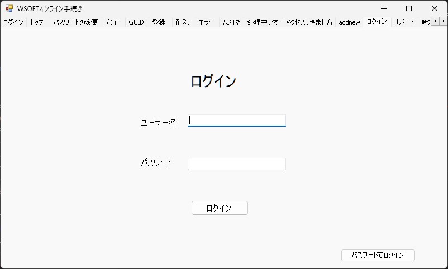Screen dimensions: 448x269
Task: Go to the GUID tab
Action: coord(136,22)
